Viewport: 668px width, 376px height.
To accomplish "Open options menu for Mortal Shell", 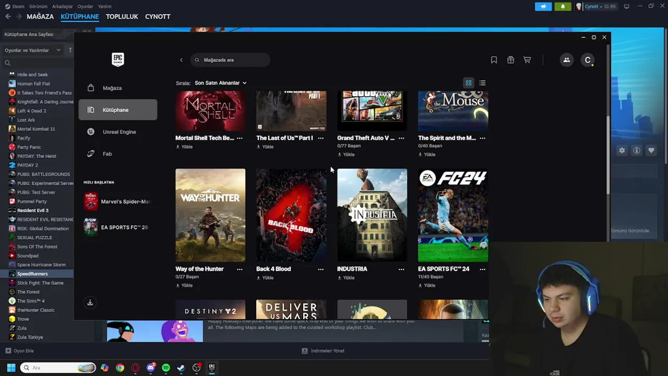I will pyautogui.click(x=240, y=138).
